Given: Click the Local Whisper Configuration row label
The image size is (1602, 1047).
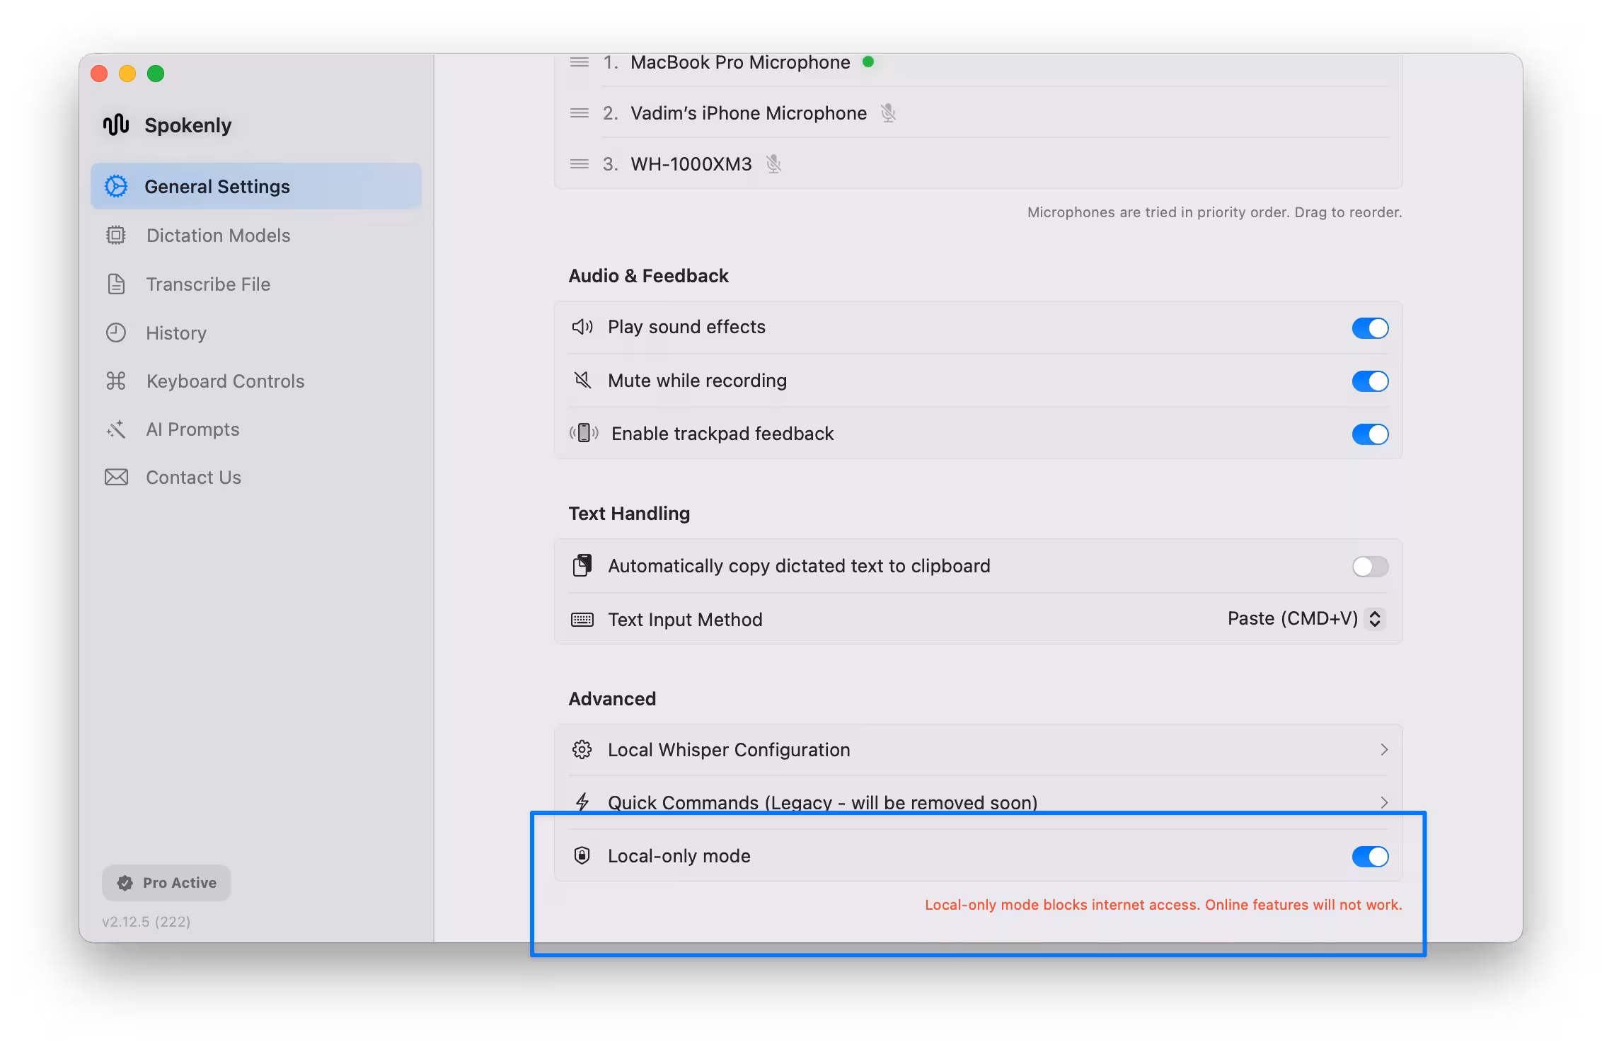Looking at the screenshot, I should tap(729, 749).
